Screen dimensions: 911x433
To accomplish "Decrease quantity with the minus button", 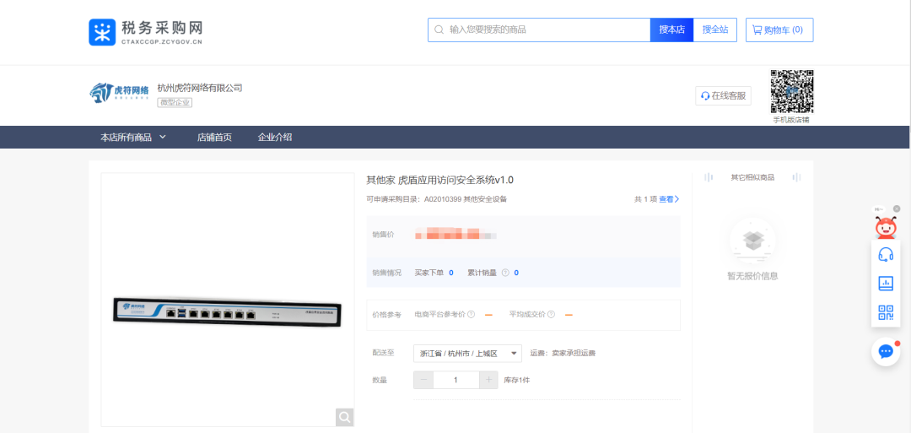I will 423,380.
